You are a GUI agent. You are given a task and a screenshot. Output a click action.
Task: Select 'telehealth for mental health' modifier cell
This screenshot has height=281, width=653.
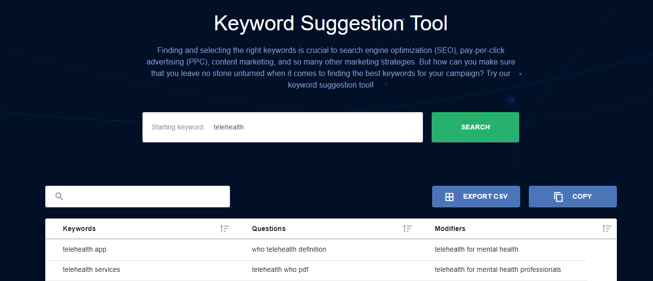click(x=476, y=249)
